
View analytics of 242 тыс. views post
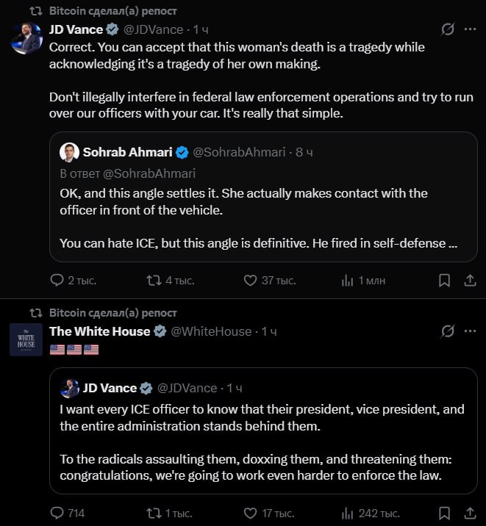[x=348, y=513]
